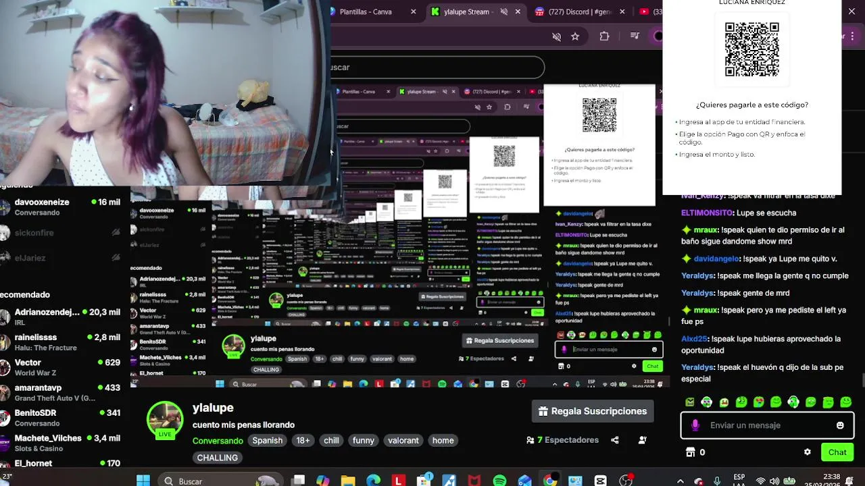Open Windows Start menu
This screenshot has width=865, height=486.
(143, 481)
